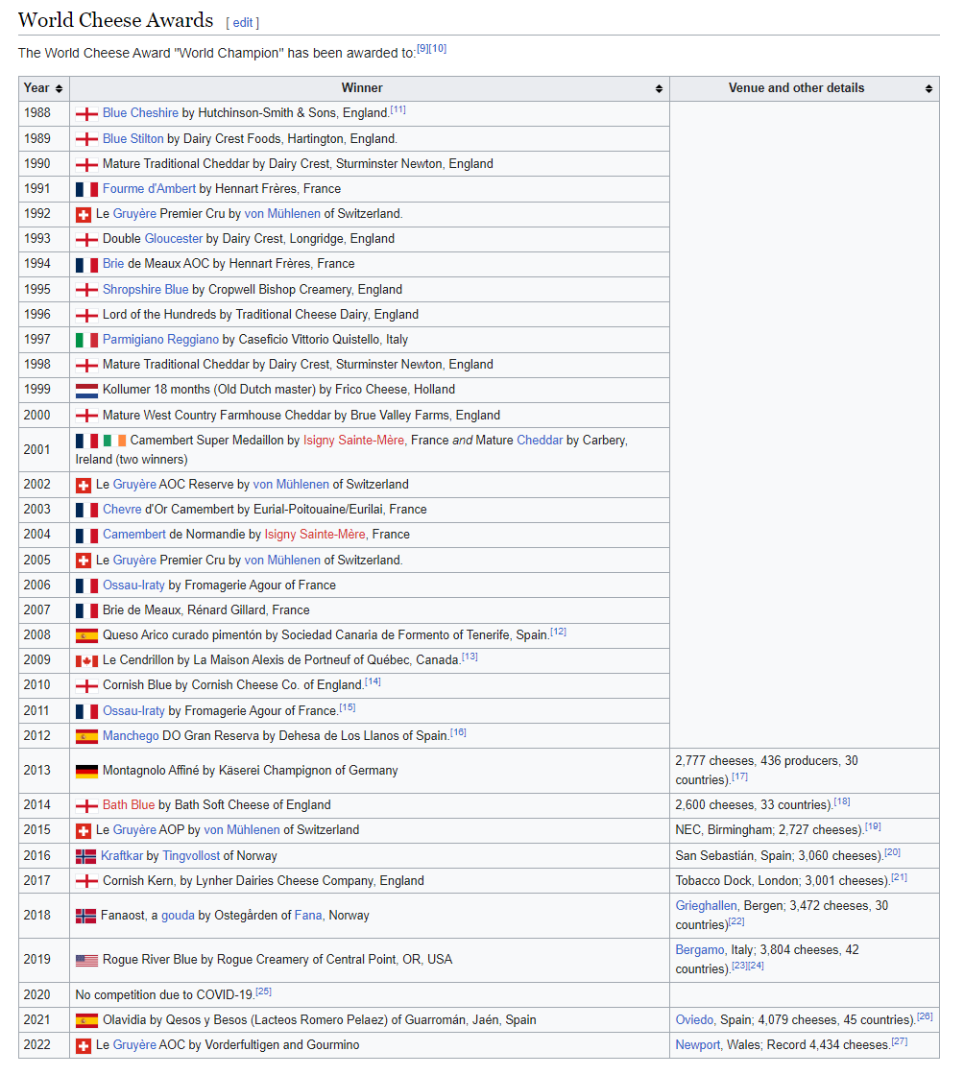964x1075 pixels.
Task: Open citation [10] in the intro sentence
Action: click(438, 49)
